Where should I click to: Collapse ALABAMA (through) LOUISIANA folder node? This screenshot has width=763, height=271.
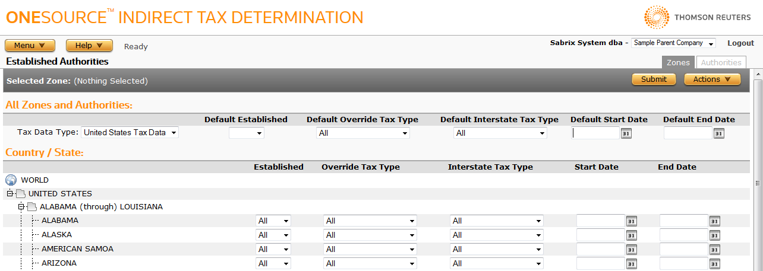[x=21, y=207]
